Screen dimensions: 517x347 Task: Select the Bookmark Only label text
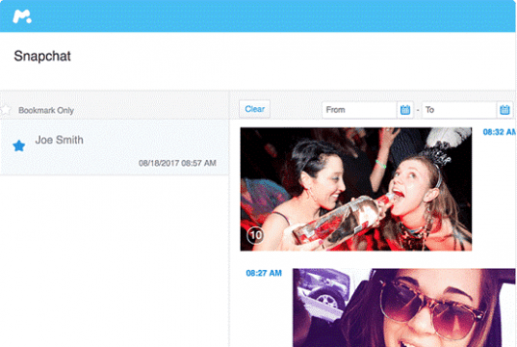pos(46,110)
